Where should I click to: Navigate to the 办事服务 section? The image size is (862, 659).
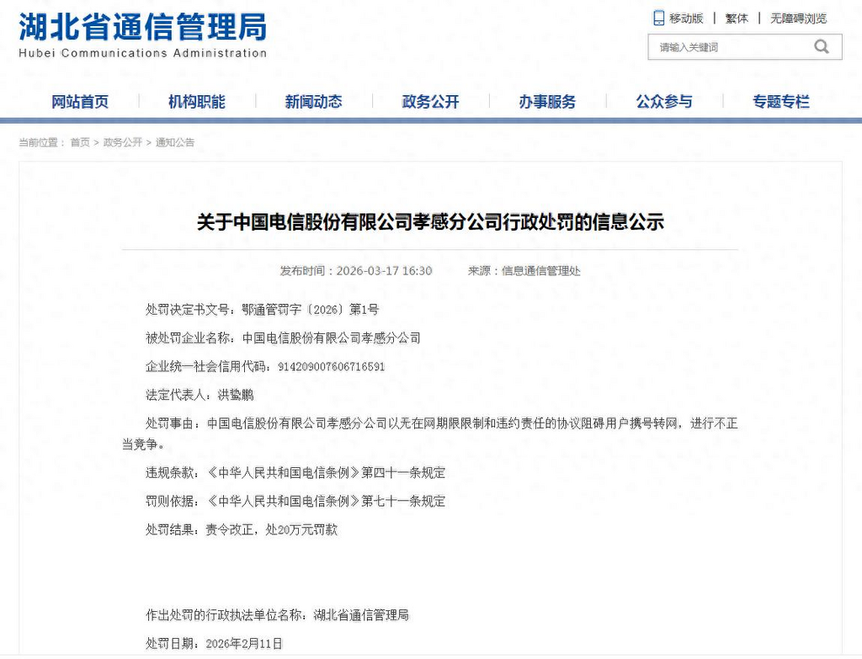click(x=547, y=102)
